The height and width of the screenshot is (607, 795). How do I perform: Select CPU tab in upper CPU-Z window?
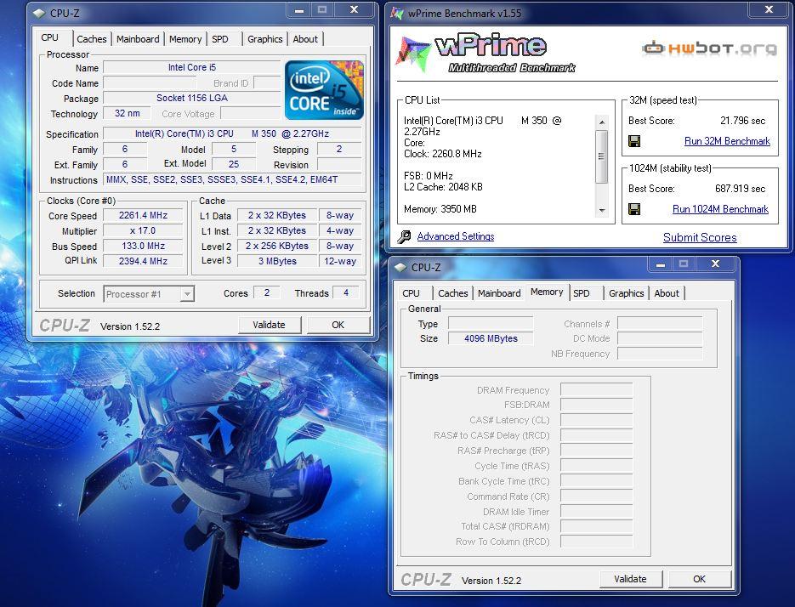49,37
